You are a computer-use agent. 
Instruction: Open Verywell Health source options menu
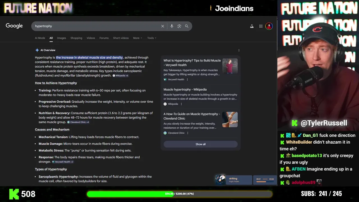(x=187, y=79)
